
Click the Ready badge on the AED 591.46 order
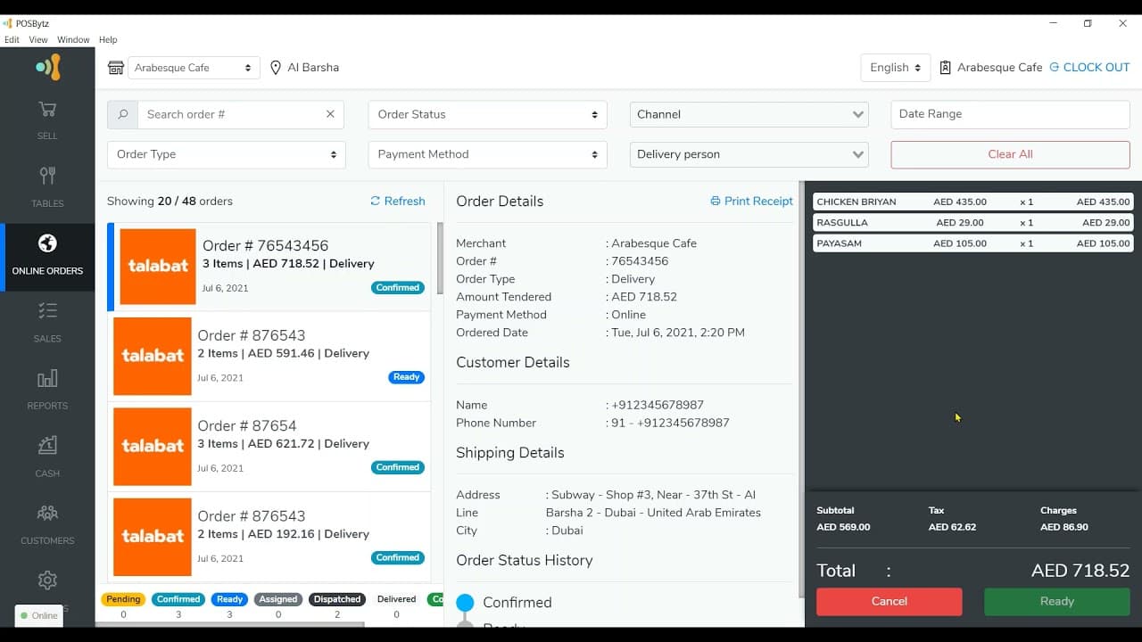click(x=406, y=377)
